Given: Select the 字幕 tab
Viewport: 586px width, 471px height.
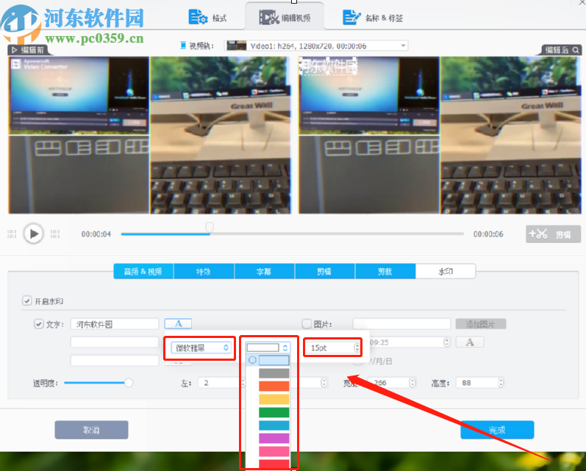Looking at the screenshot, I should pyautogui.click(x=264, y=272).
